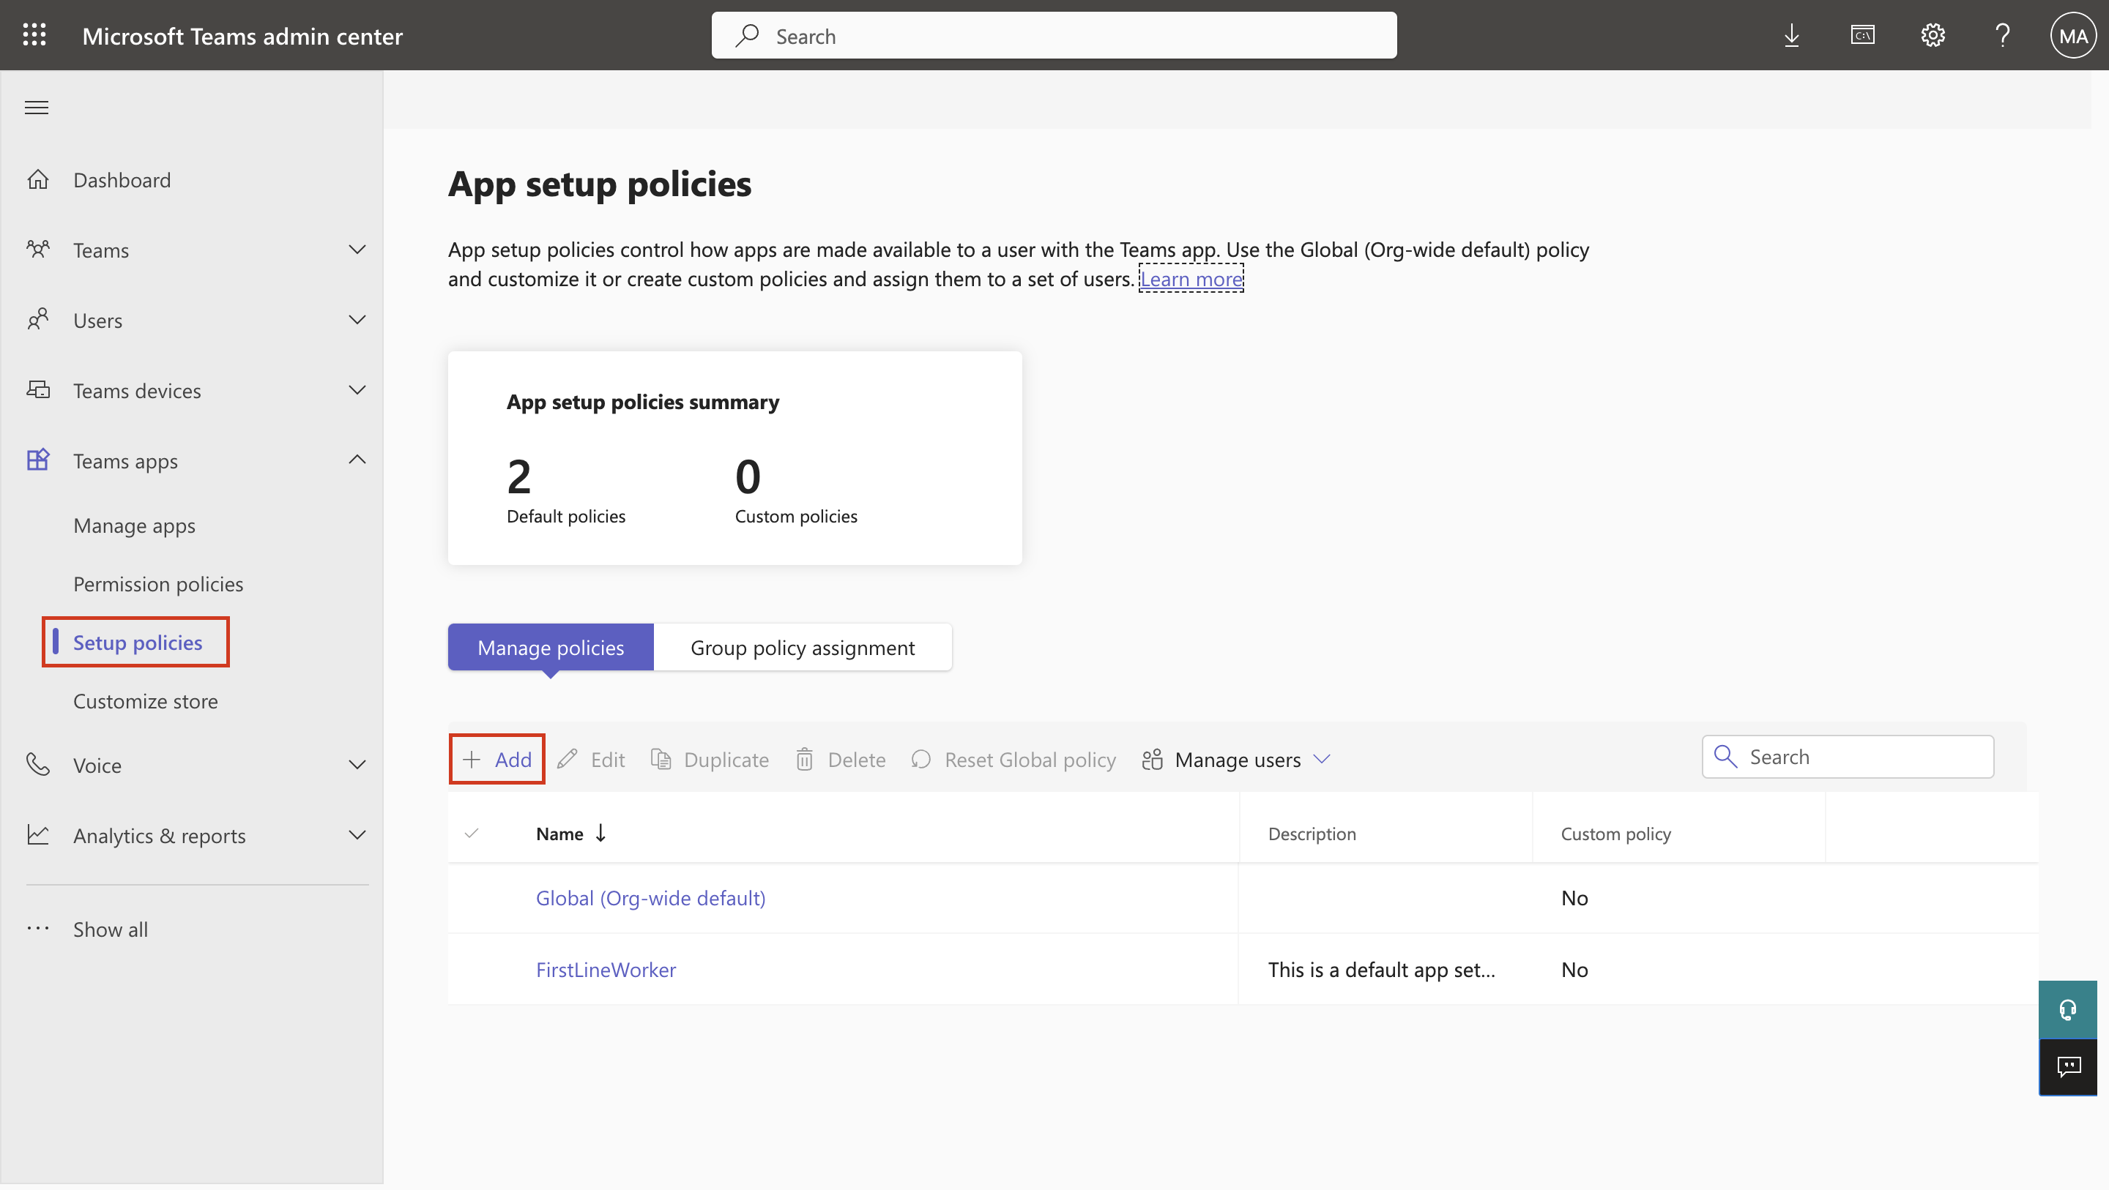2109x1190 pixels.
Task: Switch to Group policy assignment tab
Action: tap(803, 646)
